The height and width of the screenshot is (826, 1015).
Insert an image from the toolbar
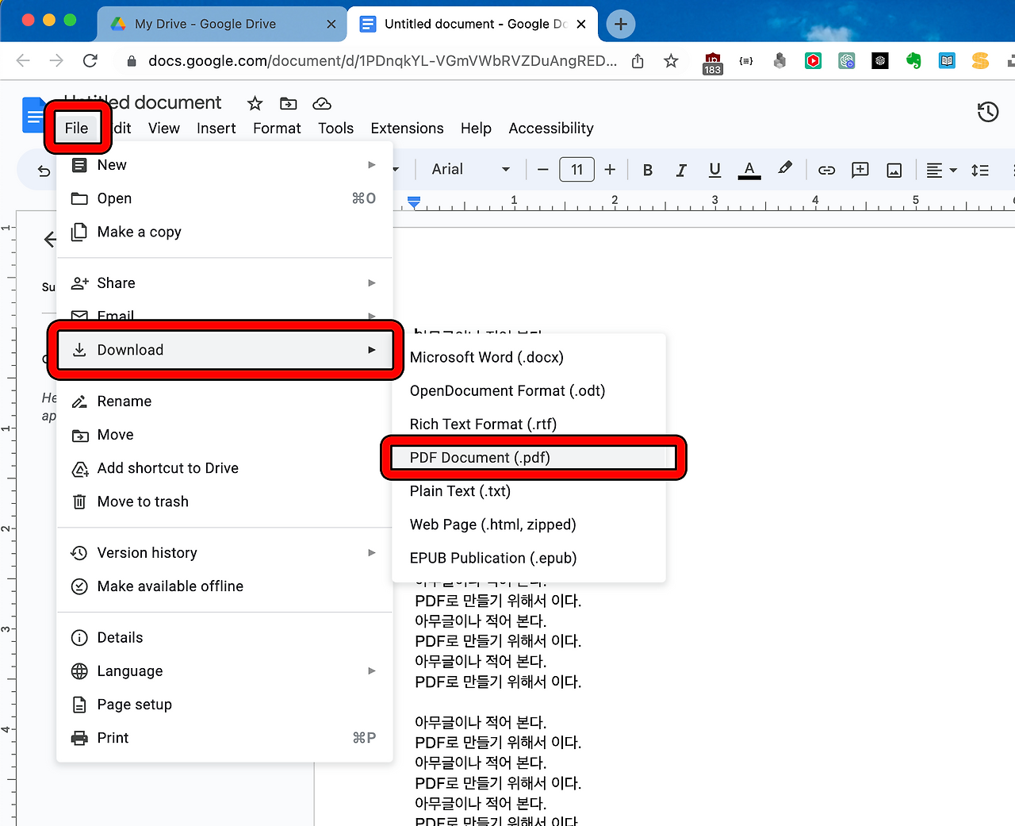[894, 169]
